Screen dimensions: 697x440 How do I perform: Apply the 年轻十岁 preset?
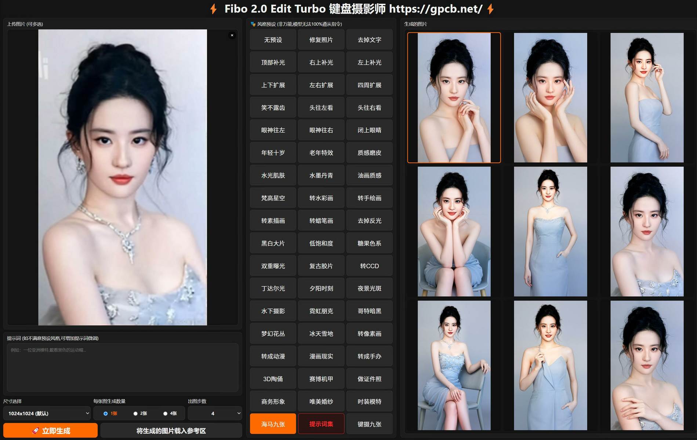click(273, 153)
